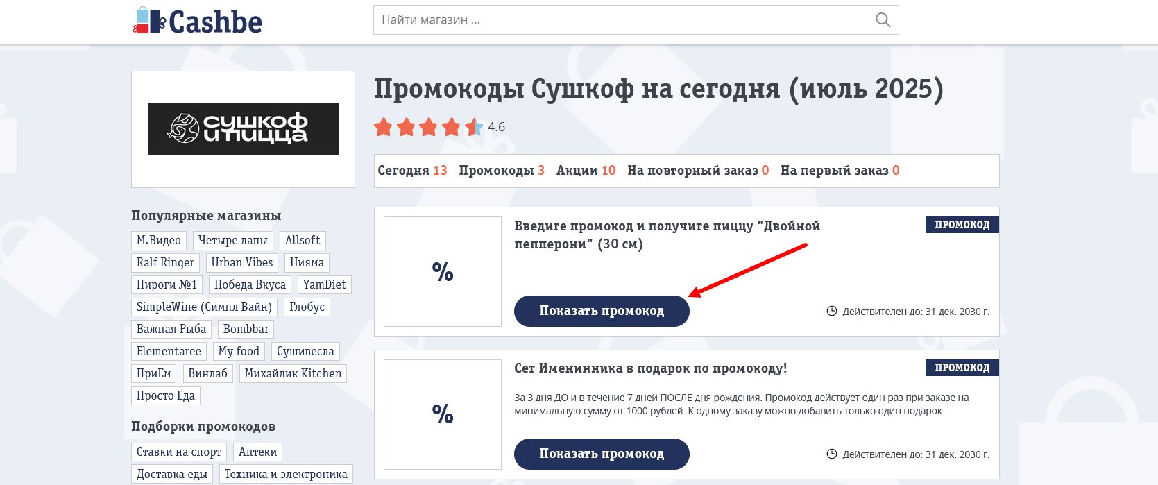1158x485 pixels.
Task: Select "На первый заказ 0" tab
Action: click(x=840, y=171)
